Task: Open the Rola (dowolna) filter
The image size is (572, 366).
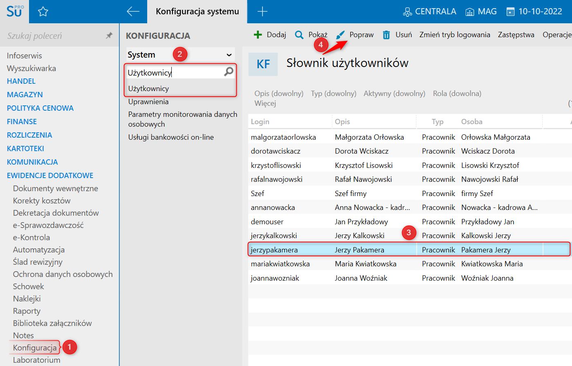Action: tap(457, 94)
